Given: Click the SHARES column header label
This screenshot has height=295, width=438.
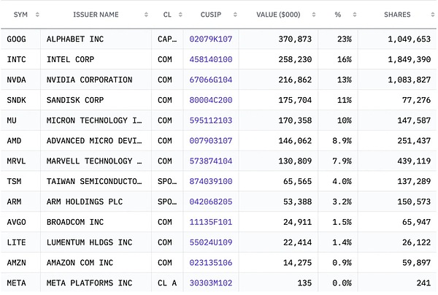Looking at the screenshot, I should tap(397, 15).
